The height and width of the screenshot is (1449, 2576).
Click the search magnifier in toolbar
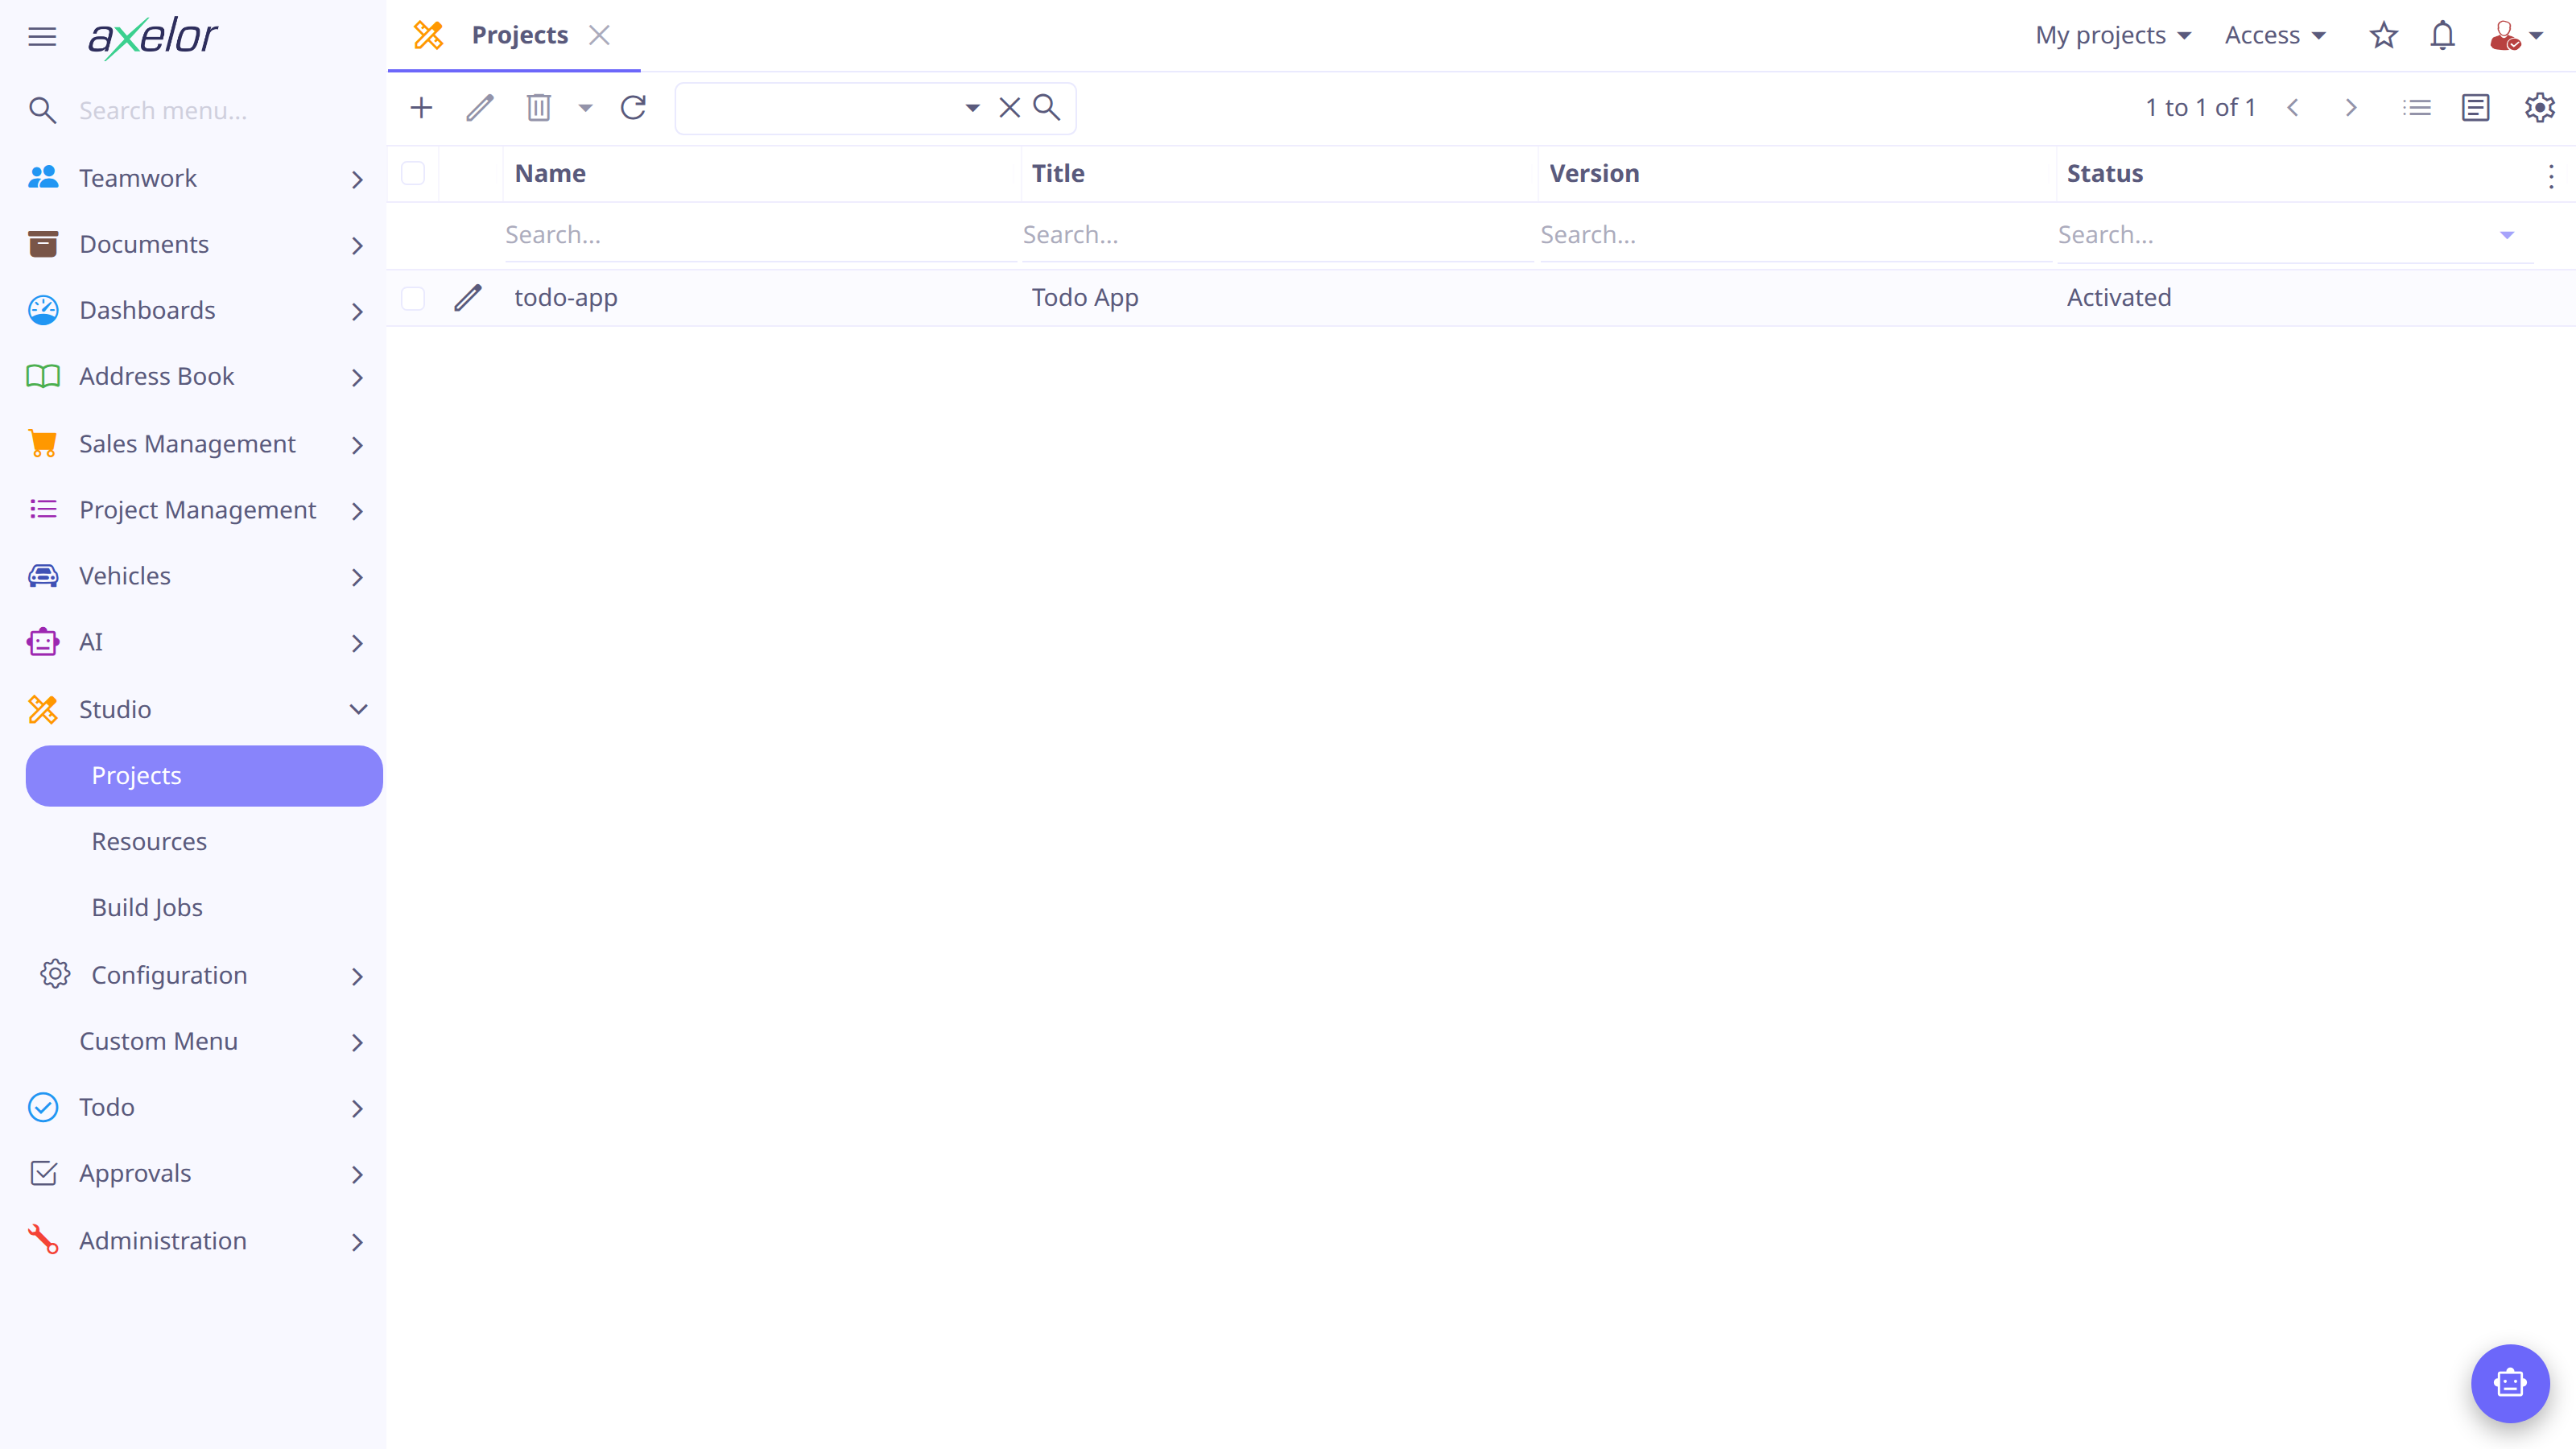[x=1046, y=107]
